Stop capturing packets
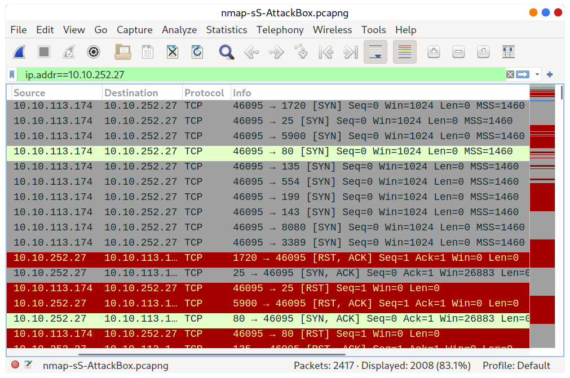Viewport: 570px width, 378px height. coord(44,52)
